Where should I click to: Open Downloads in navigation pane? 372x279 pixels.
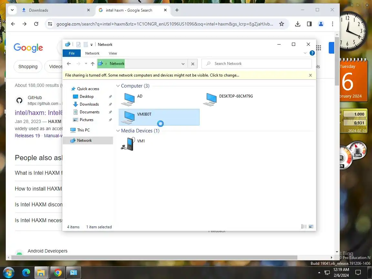click(89, 104)
